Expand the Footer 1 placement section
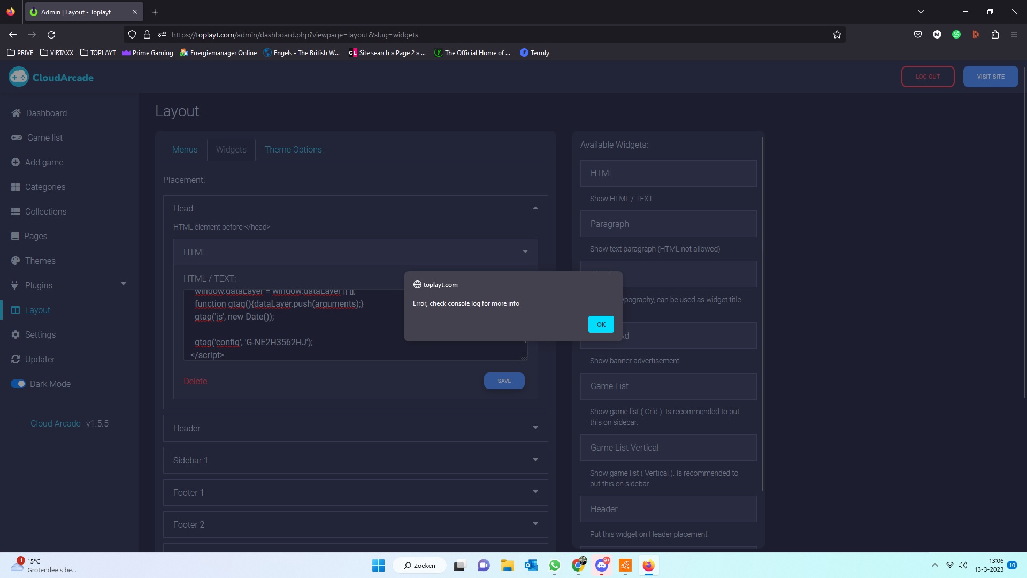This screenshot has width=1027, height=578. [x=535, y=492]
